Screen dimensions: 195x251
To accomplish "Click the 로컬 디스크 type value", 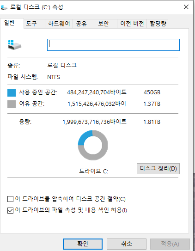I will (x=62, y=65).
